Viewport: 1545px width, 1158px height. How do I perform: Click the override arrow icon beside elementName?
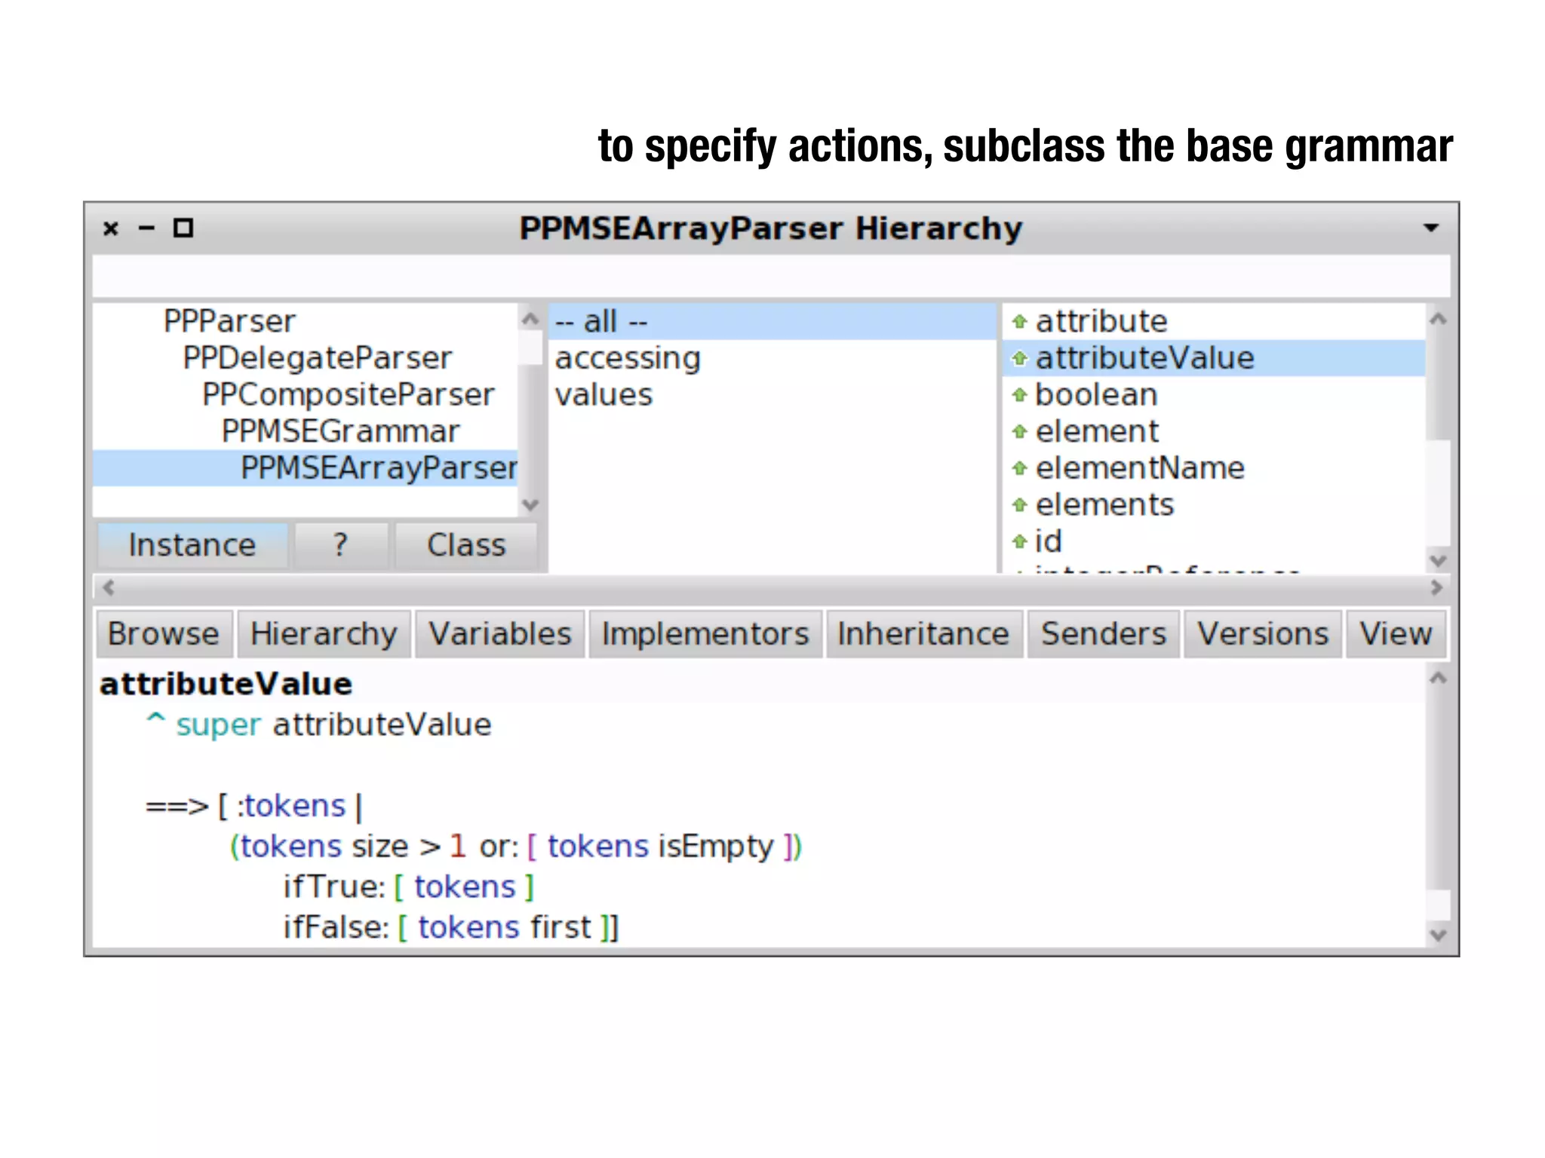pyautogui.click(x=1019, y=469)
